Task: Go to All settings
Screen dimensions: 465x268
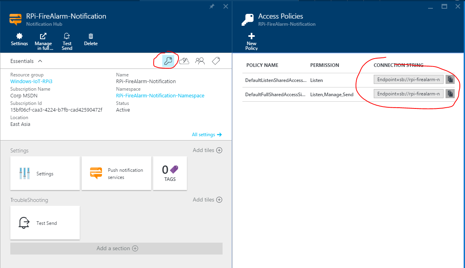Action: [207, 135]
